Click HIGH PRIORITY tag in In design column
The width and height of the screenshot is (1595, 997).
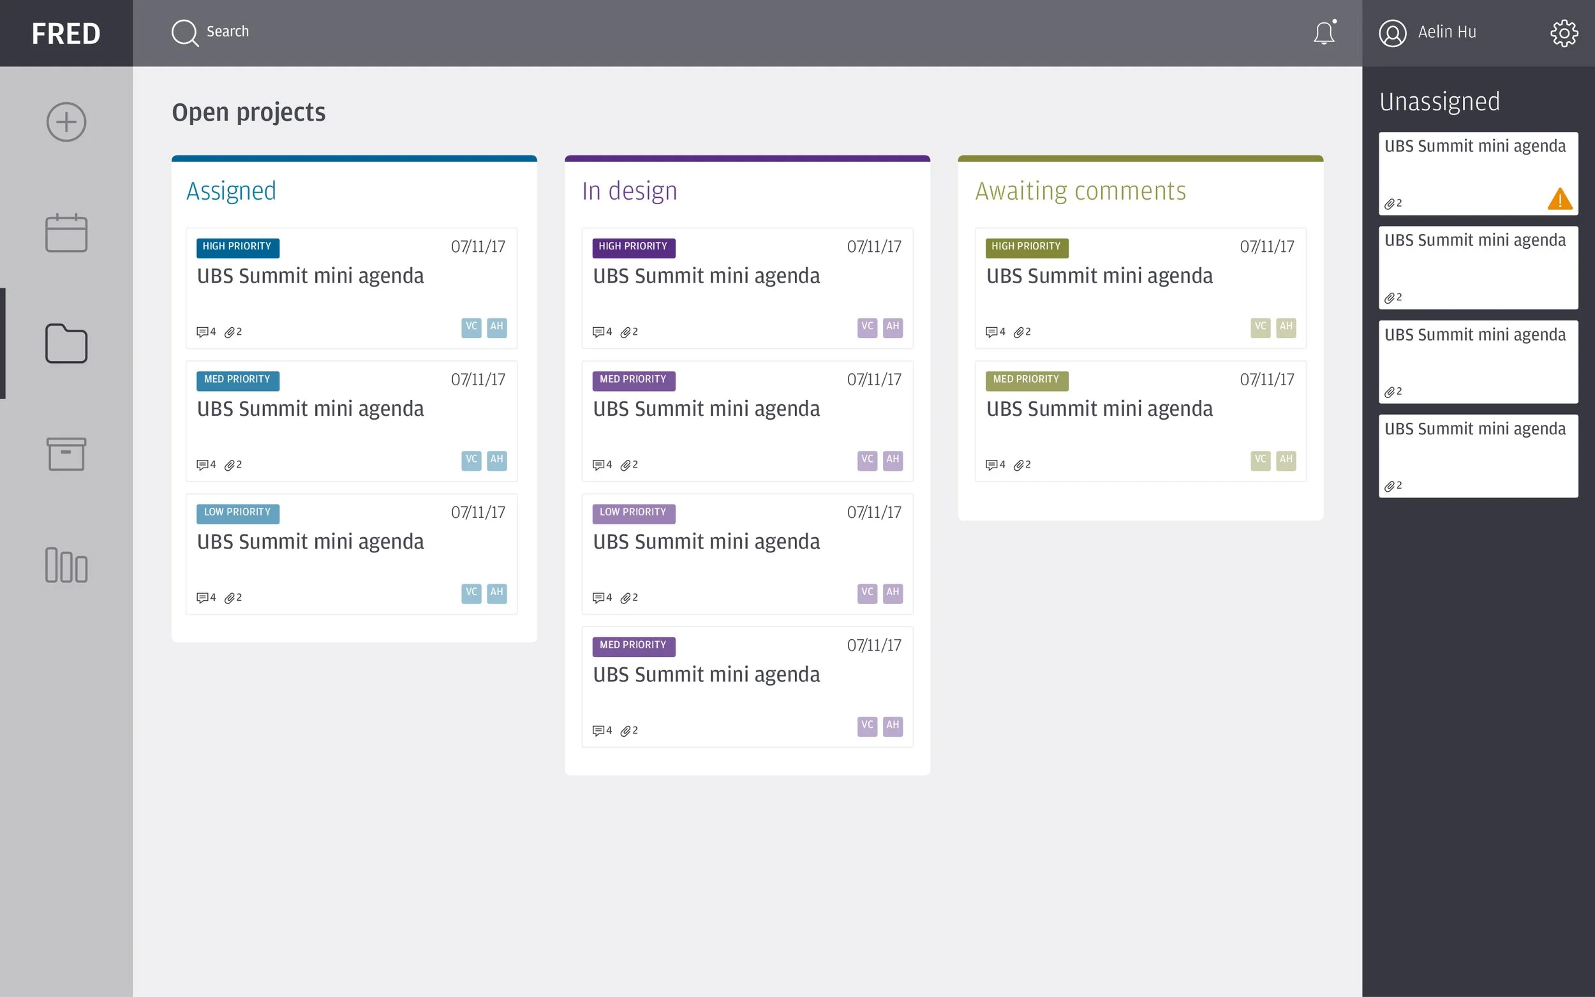(633, 247)
